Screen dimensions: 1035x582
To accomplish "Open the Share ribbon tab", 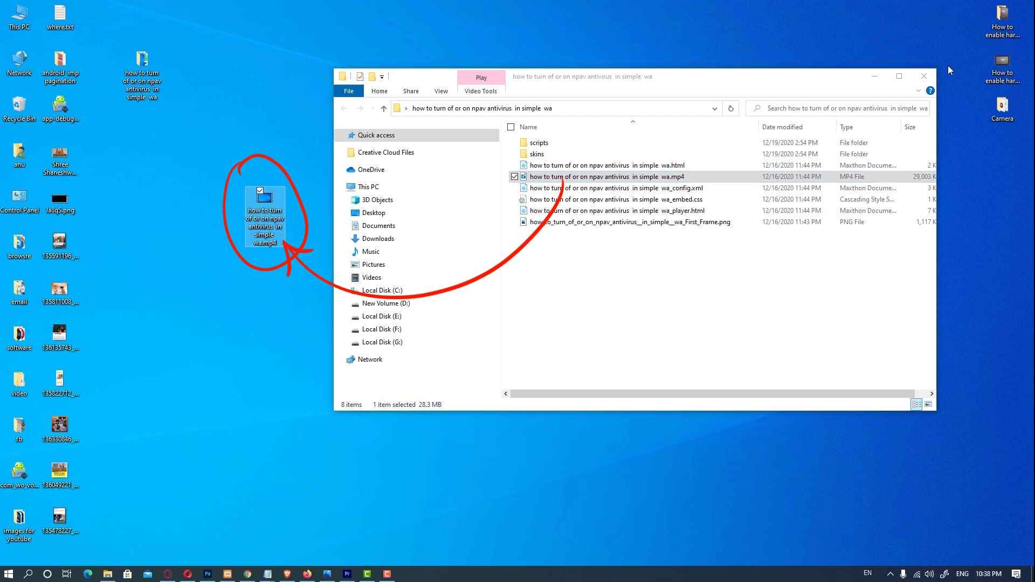I will tap(411, 91).
